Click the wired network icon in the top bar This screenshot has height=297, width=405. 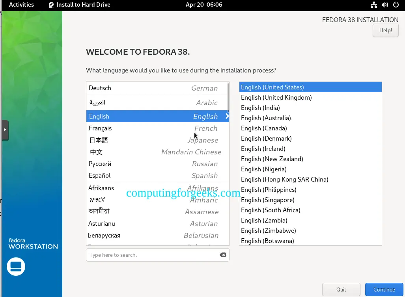(x=373, y=5)
